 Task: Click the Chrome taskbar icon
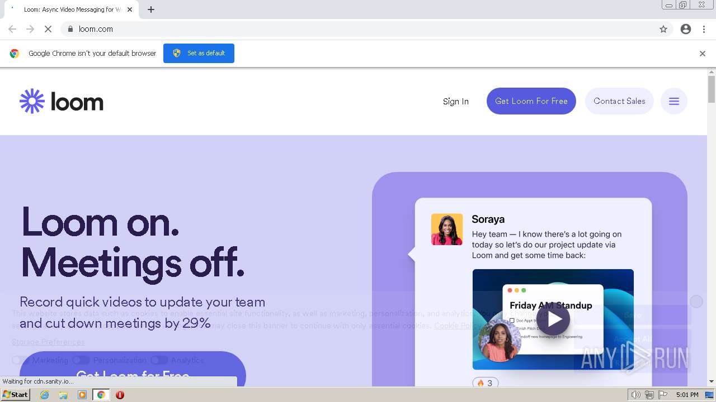(101, 395)
